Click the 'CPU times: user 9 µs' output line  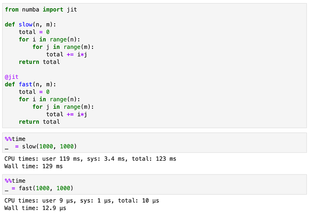click(82, 201)
